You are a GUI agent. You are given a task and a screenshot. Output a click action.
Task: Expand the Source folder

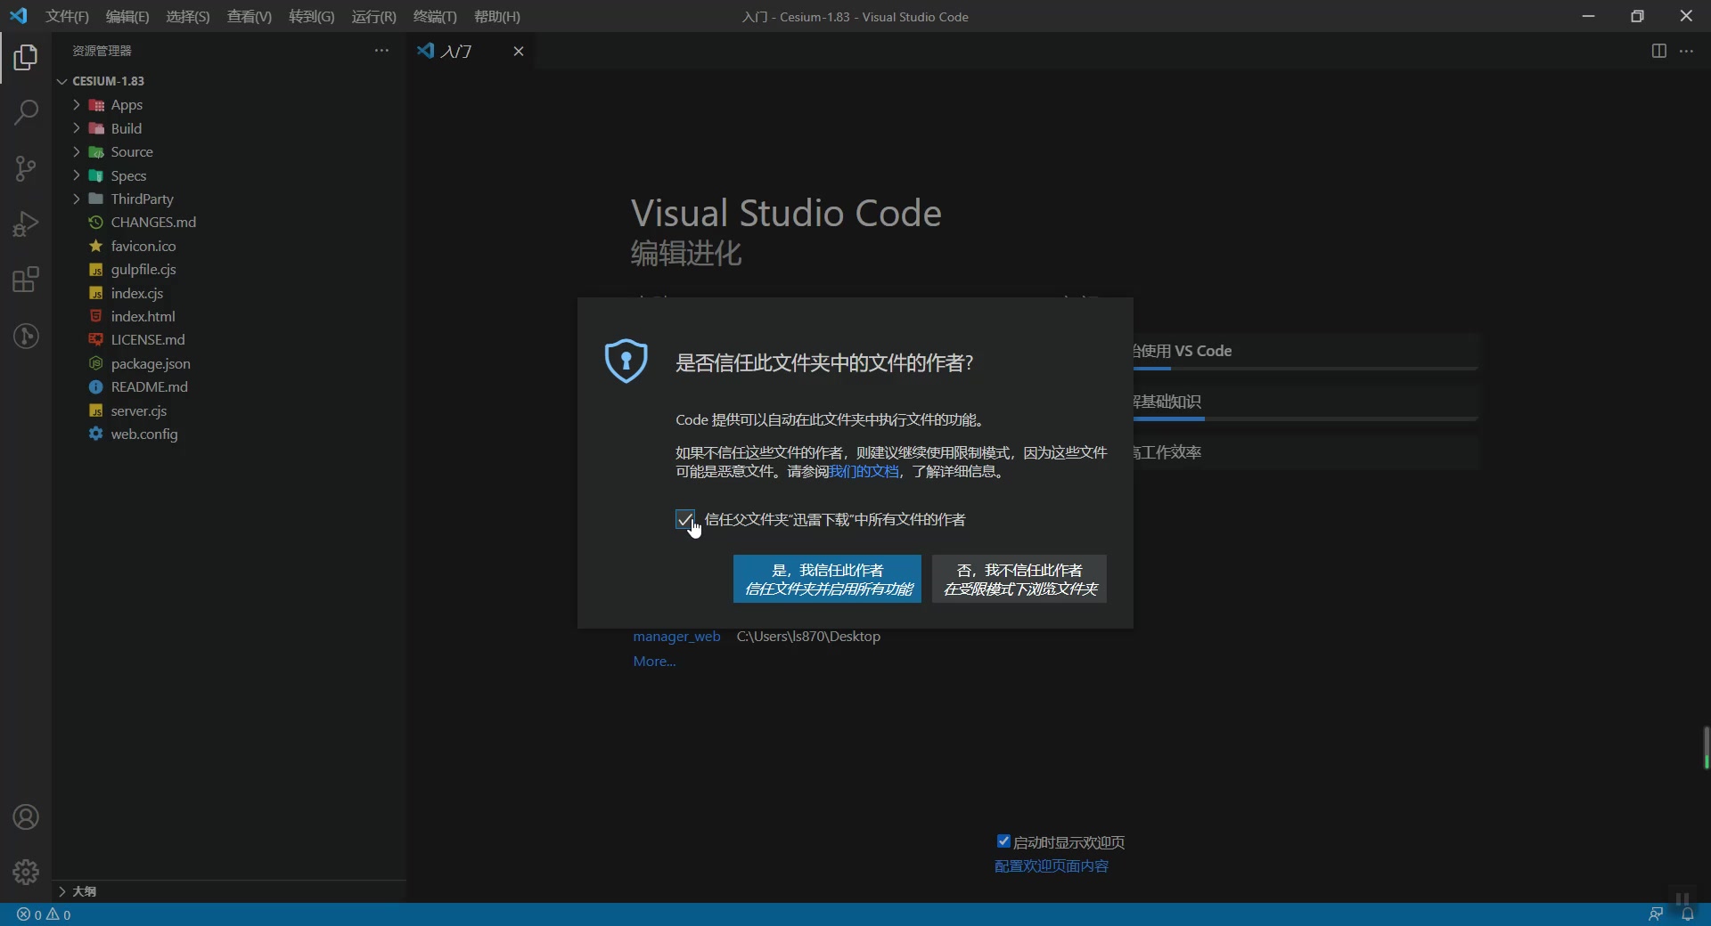(x=77, y=151)
